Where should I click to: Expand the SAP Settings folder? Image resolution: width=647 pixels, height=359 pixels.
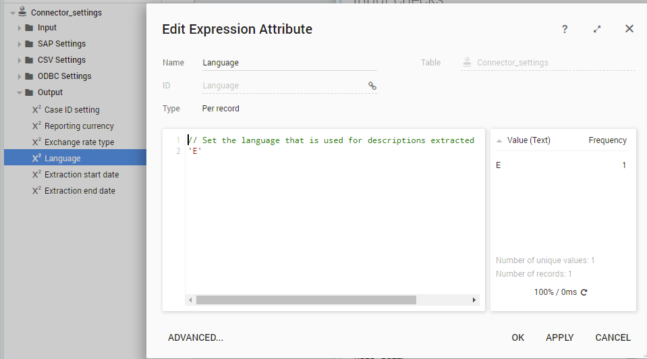(20, 44)
